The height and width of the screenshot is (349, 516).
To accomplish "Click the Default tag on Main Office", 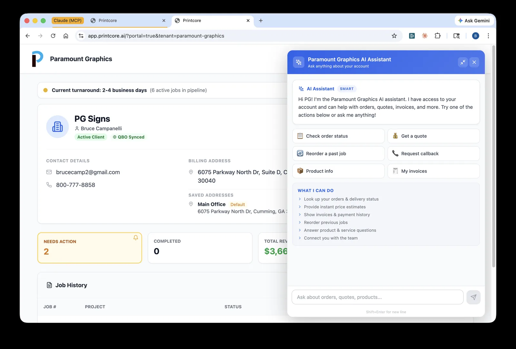I will pyautogui.click(x=238, y=204).
